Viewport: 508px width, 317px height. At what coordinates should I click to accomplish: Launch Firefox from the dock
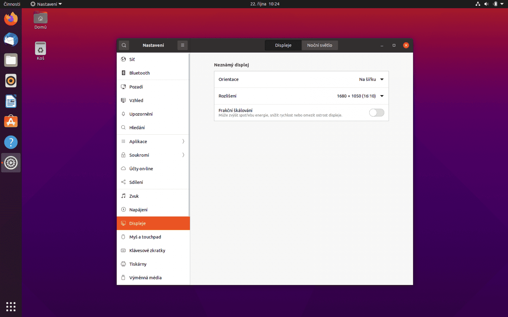click(x=11, y=18)
